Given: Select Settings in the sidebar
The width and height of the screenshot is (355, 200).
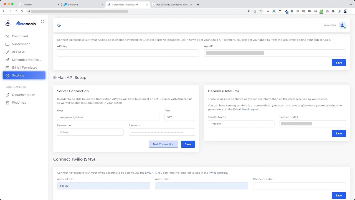Looking at the screenshot, I should point(24,75).
